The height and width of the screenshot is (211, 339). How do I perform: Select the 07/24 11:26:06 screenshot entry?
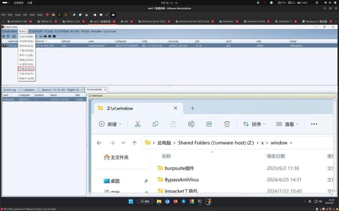click(x=44, y=100)
